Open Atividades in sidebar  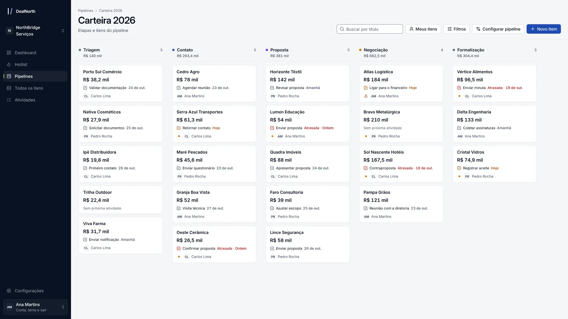tap(35, 100)
